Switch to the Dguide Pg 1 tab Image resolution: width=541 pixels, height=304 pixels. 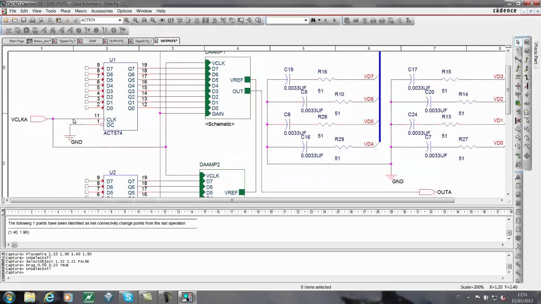click(141, 41)
